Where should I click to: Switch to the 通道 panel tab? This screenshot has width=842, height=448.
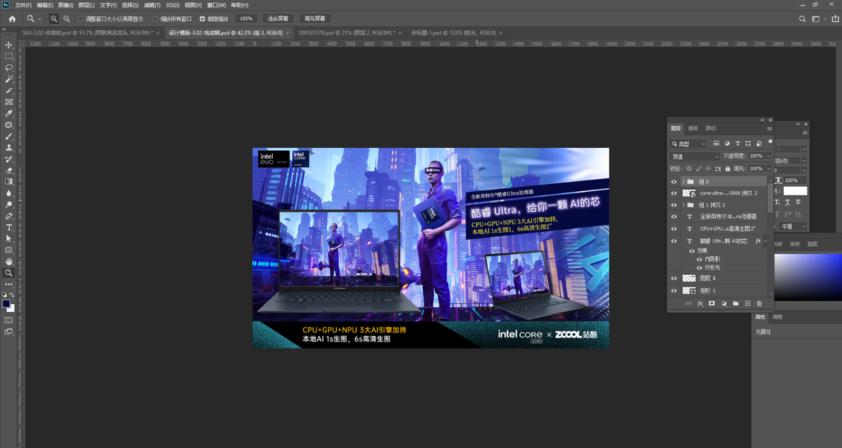[x=693, y=128]
